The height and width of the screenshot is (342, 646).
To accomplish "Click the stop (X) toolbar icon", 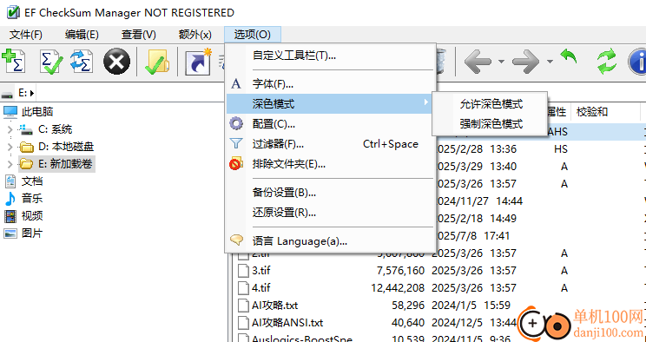I will coord(116,62).
